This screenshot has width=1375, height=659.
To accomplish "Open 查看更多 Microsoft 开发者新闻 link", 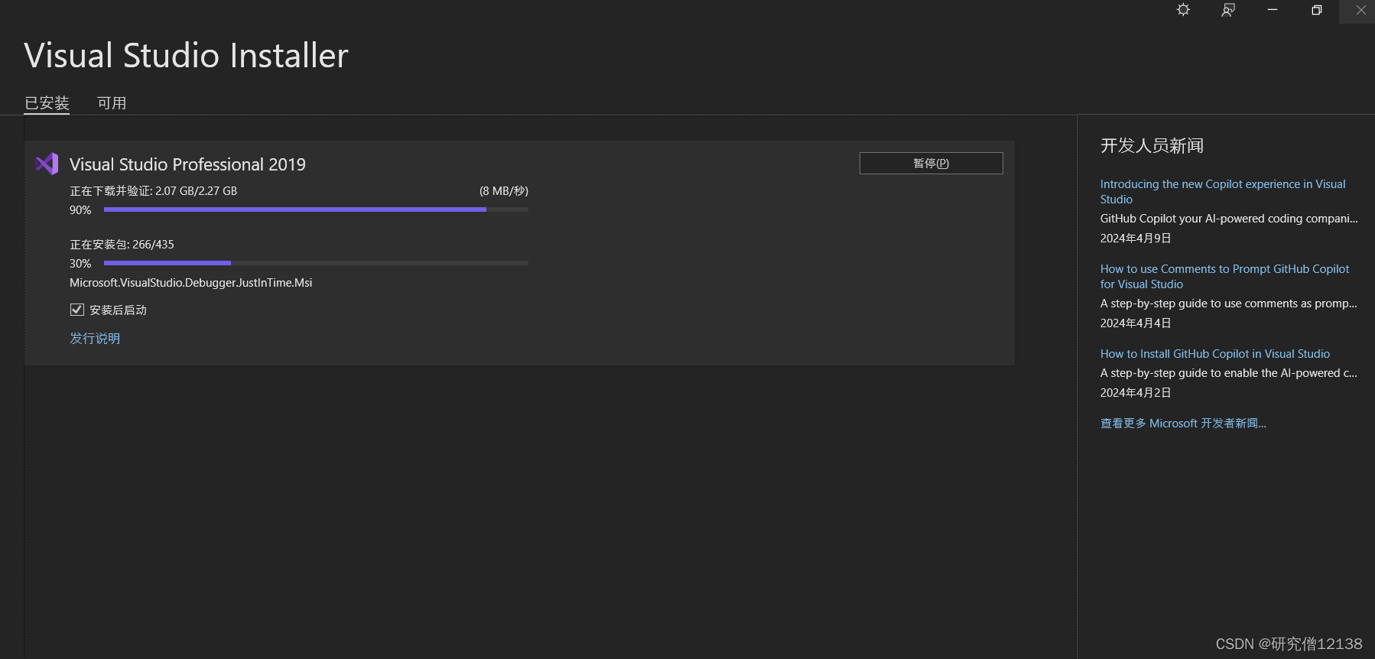I will click(1183, 424).
